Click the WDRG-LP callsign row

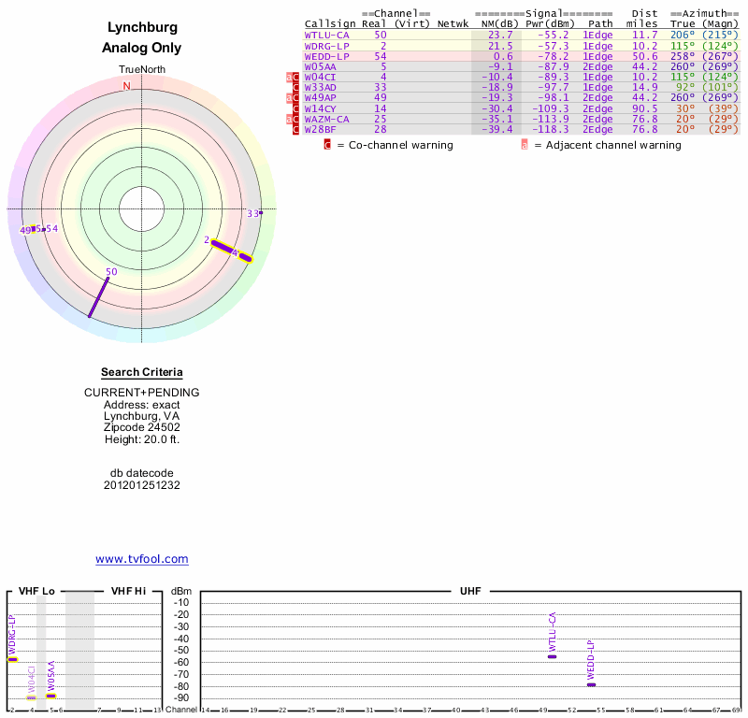point(326,45)
